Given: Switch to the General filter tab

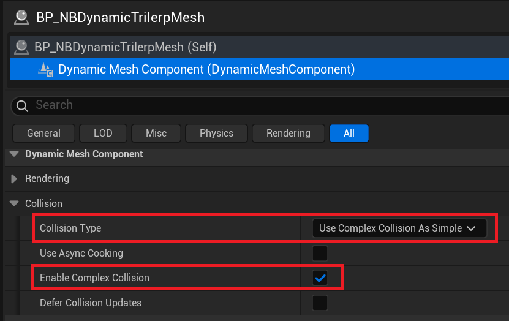Looking at the screenshot, I should (44, 133).
